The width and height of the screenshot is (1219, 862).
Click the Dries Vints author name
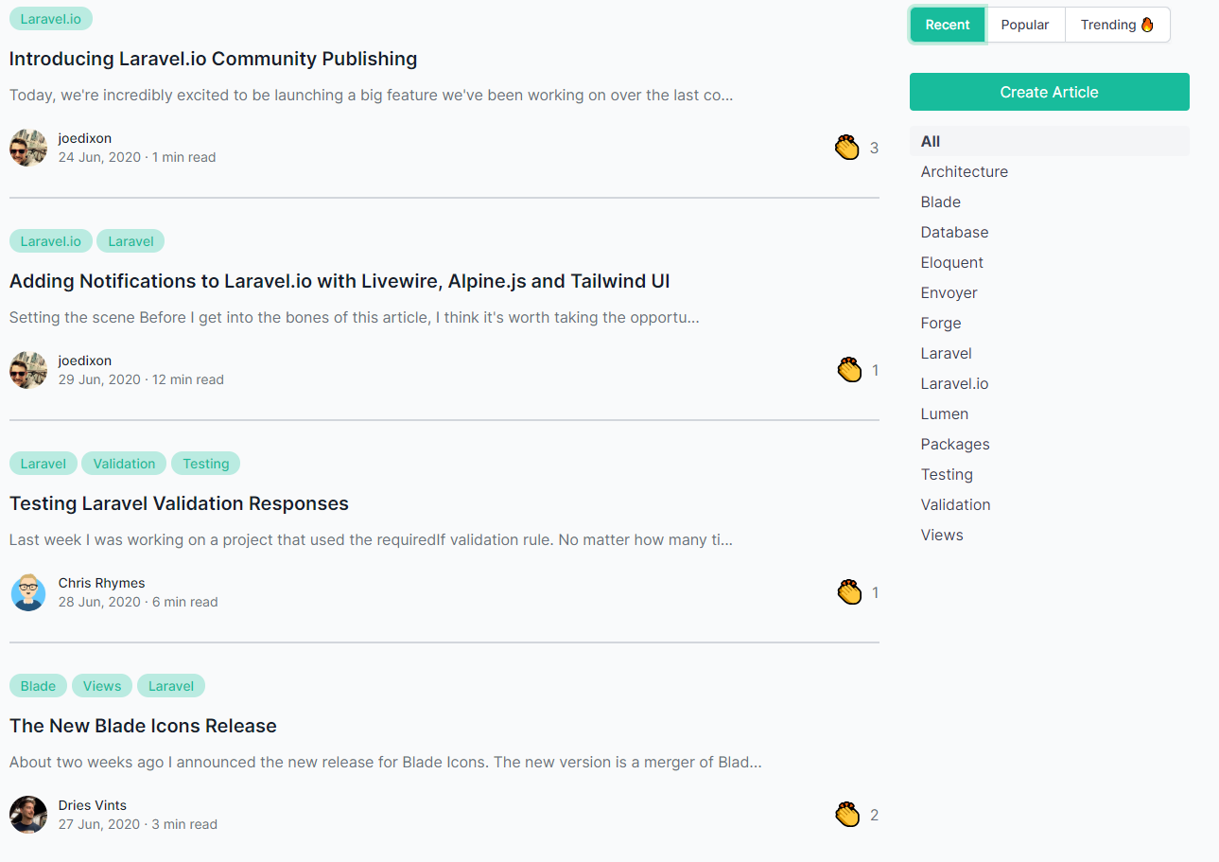click(x=93, y=805)
